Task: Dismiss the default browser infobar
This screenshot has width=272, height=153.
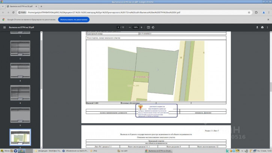Action: (267, 19)
